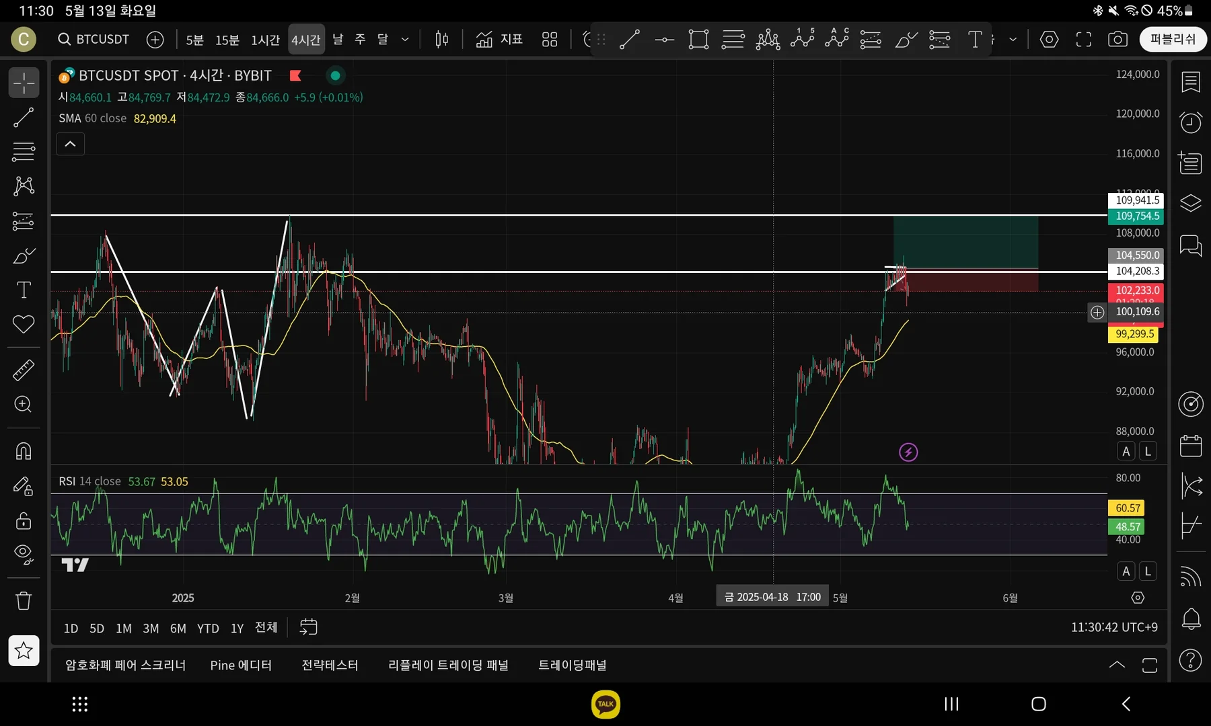Toggle lock all drawings
Viewport: 1211px width, 726px height.
[24, 521]
